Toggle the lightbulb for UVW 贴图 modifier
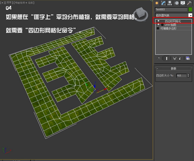Screen dimensions: 194x161 158,25
